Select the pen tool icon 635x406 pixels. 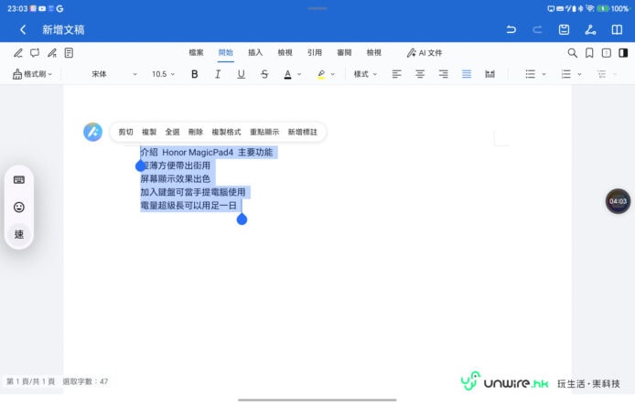point(17,53)
